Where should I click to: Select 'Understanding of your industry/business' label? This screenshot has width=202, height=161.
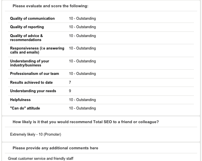[x=29, y=63]
